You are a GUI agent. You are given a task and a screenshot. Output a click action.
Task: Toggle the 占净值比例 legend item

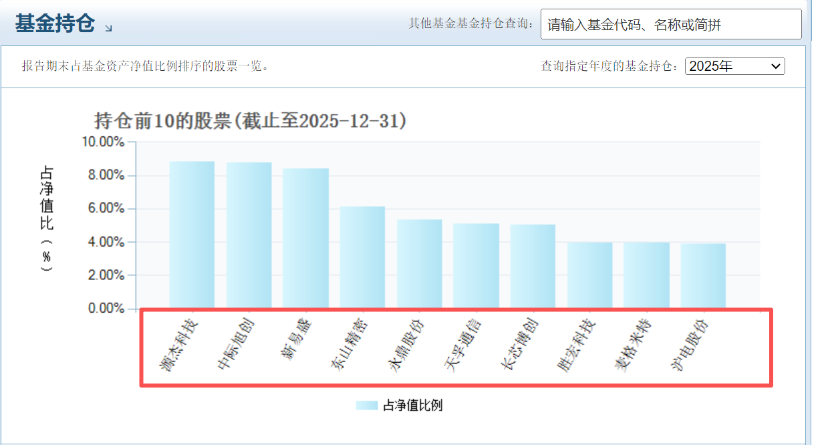pyautogui.click(x=399, y=405)
